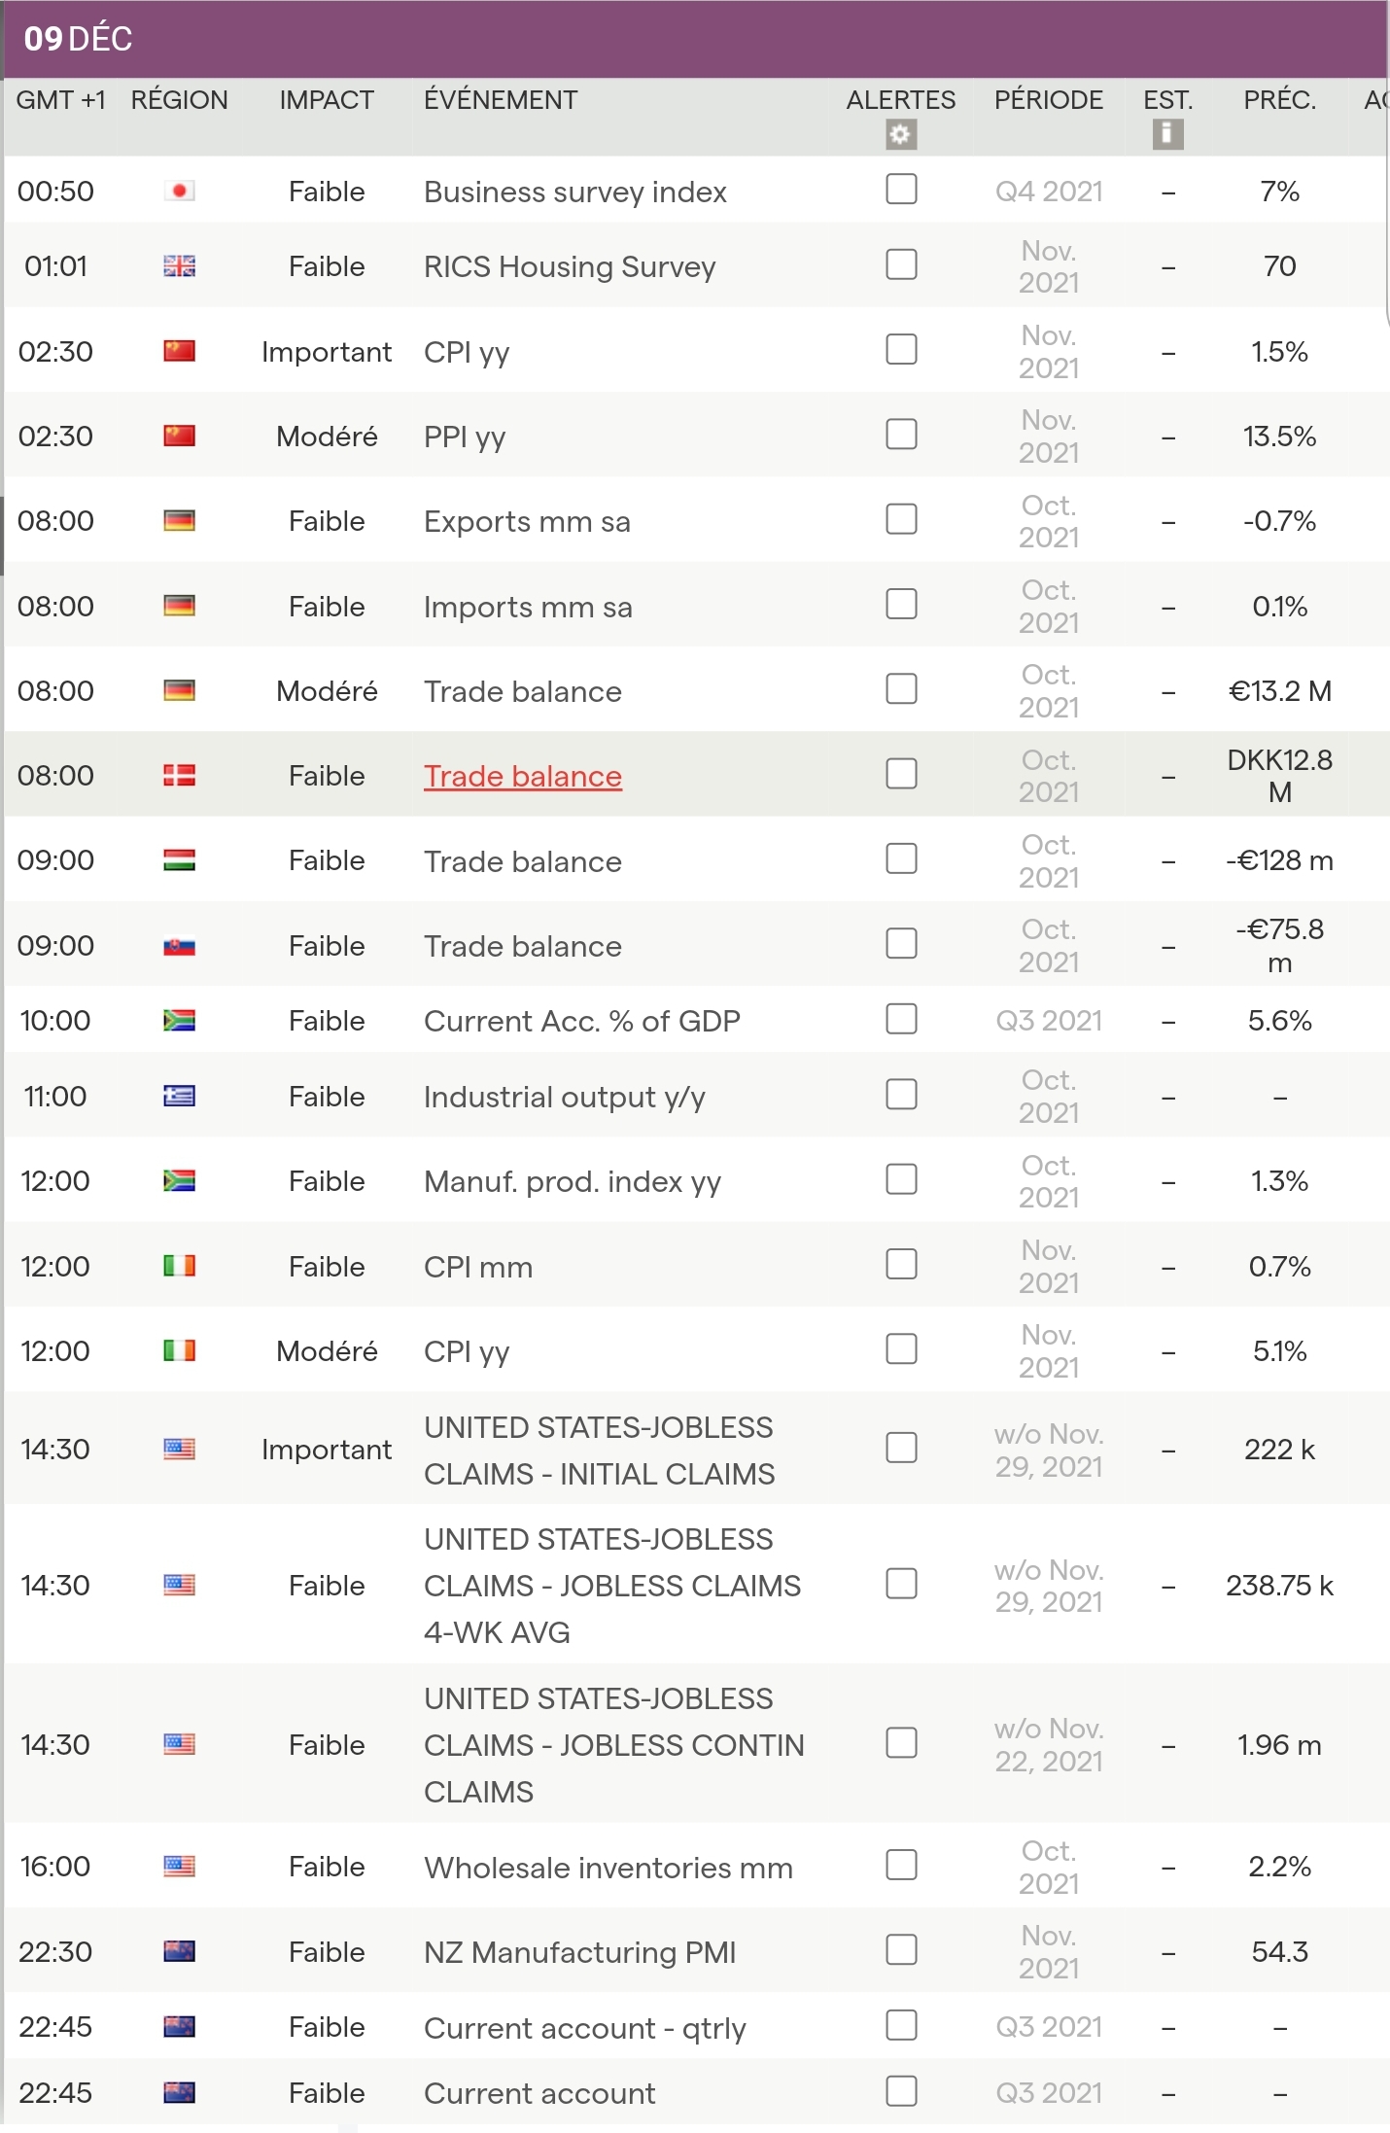The height and width of the screenshot is (2133, 1390).
Task: Click the IMPACT column header
Action: 327,100
